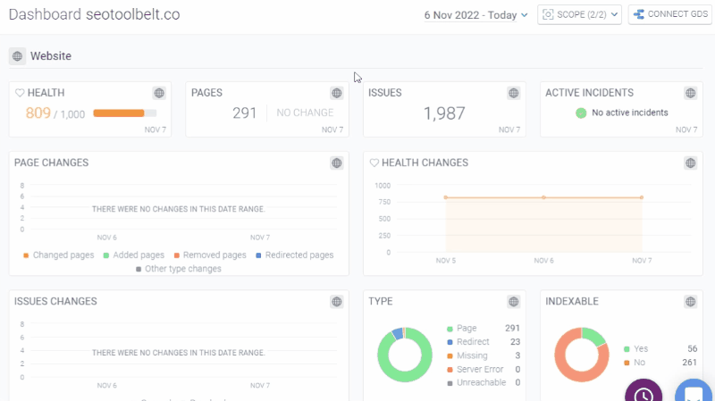Click the 809 health score value
Viewport: 715px width, 401px height.
(38, 113)
